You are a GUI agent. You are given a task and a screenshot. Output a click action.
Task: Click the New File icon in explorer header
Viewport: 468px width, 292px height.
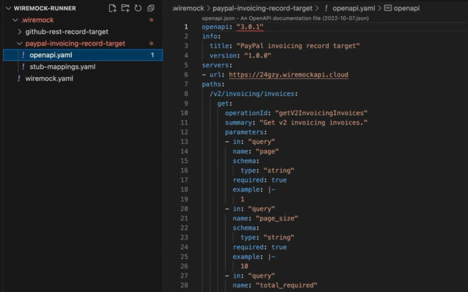(x=113, y=8)
